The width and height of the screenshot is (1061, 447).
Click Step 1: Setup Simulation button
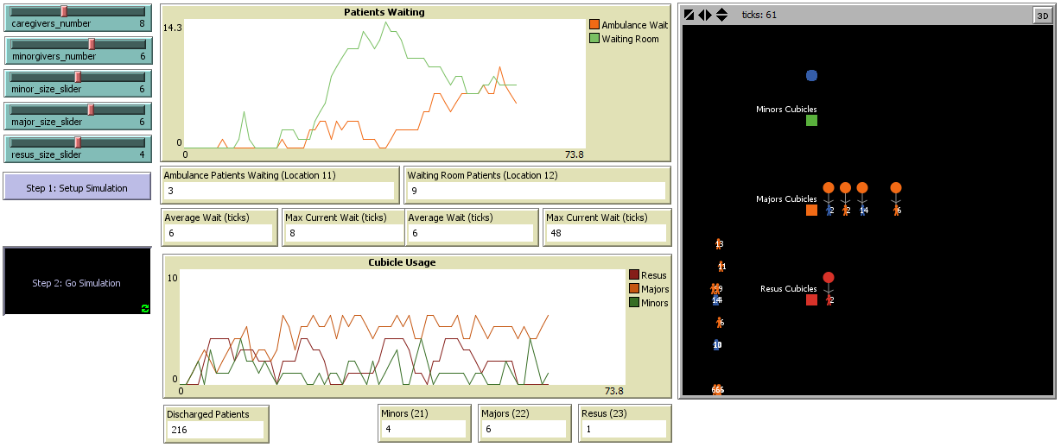(x=77, y=188)
